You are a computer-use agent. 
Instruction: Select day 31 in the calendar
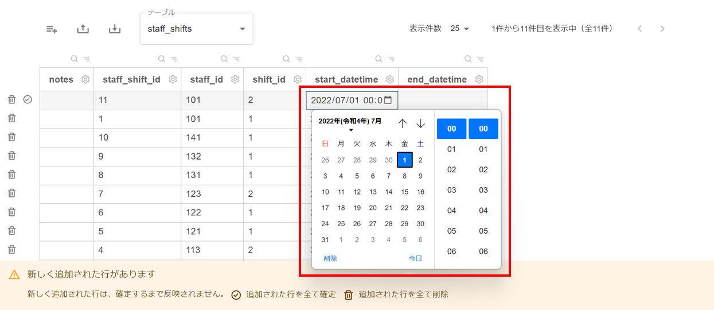pyautogui.click(x=325, y=240)
